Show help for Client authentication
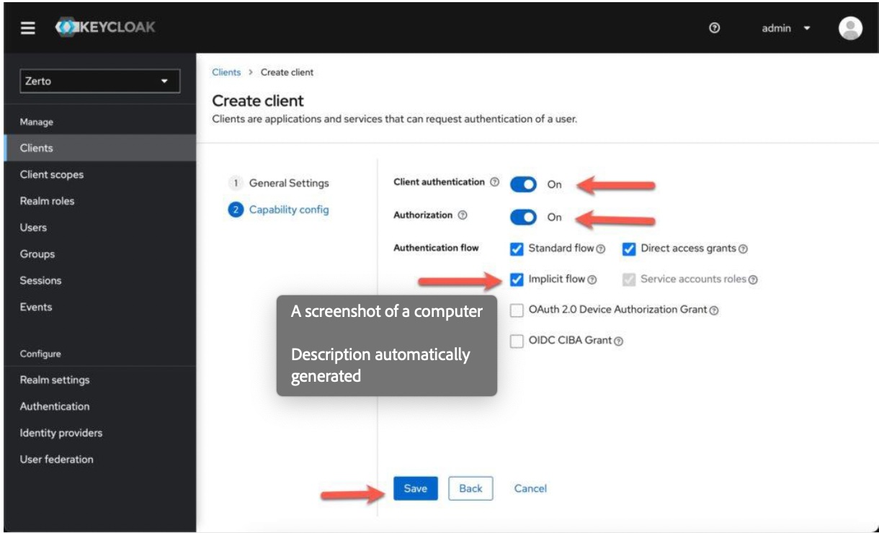The image size is (879, 533). tap(494, 182)
